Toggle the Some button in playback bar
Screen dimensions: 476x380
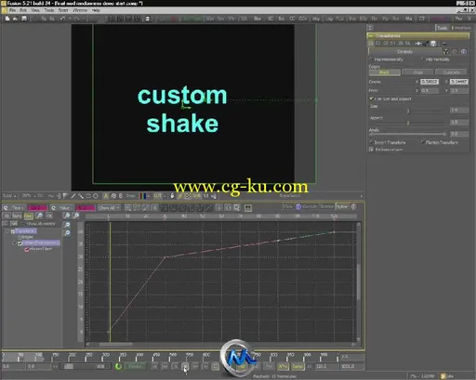pos(297,367)
